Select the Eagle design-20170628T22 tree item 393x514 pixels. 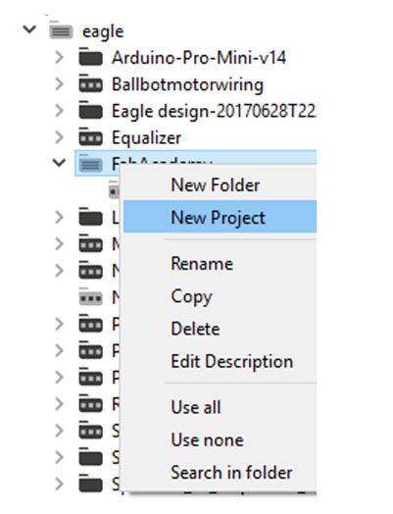click(215, 111)
